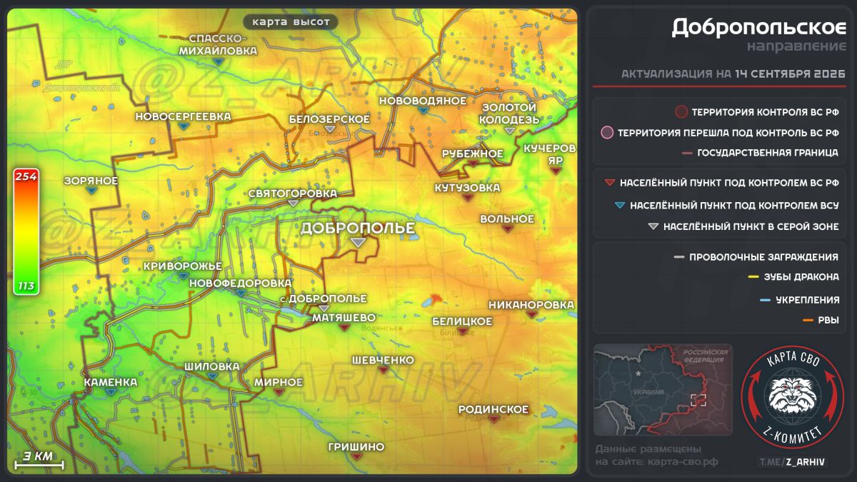Click the pink circle for территория перешла под контроль
This screenshot has height=482, width=857.
607,132
